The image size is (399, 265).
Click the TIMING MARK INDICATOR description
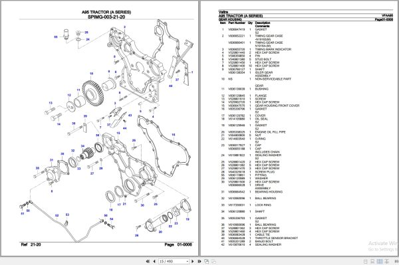[x=273, y=49]
